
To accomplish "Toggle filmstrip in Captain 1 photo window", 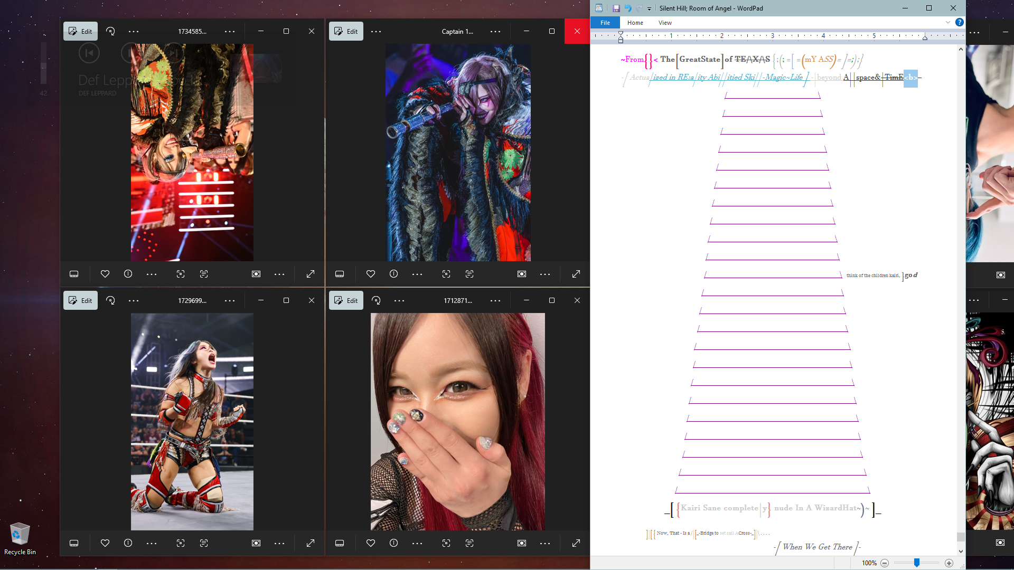I will click(340, 274).
